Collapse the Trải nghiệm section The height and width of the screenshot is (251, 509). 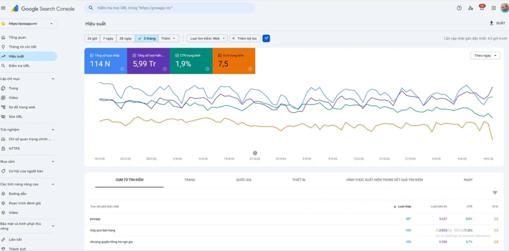pos(53,129)
